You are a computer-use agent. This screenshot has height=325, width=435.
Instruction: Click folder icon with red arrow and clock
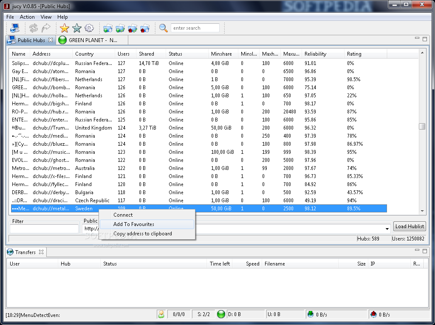pos(145,28)
